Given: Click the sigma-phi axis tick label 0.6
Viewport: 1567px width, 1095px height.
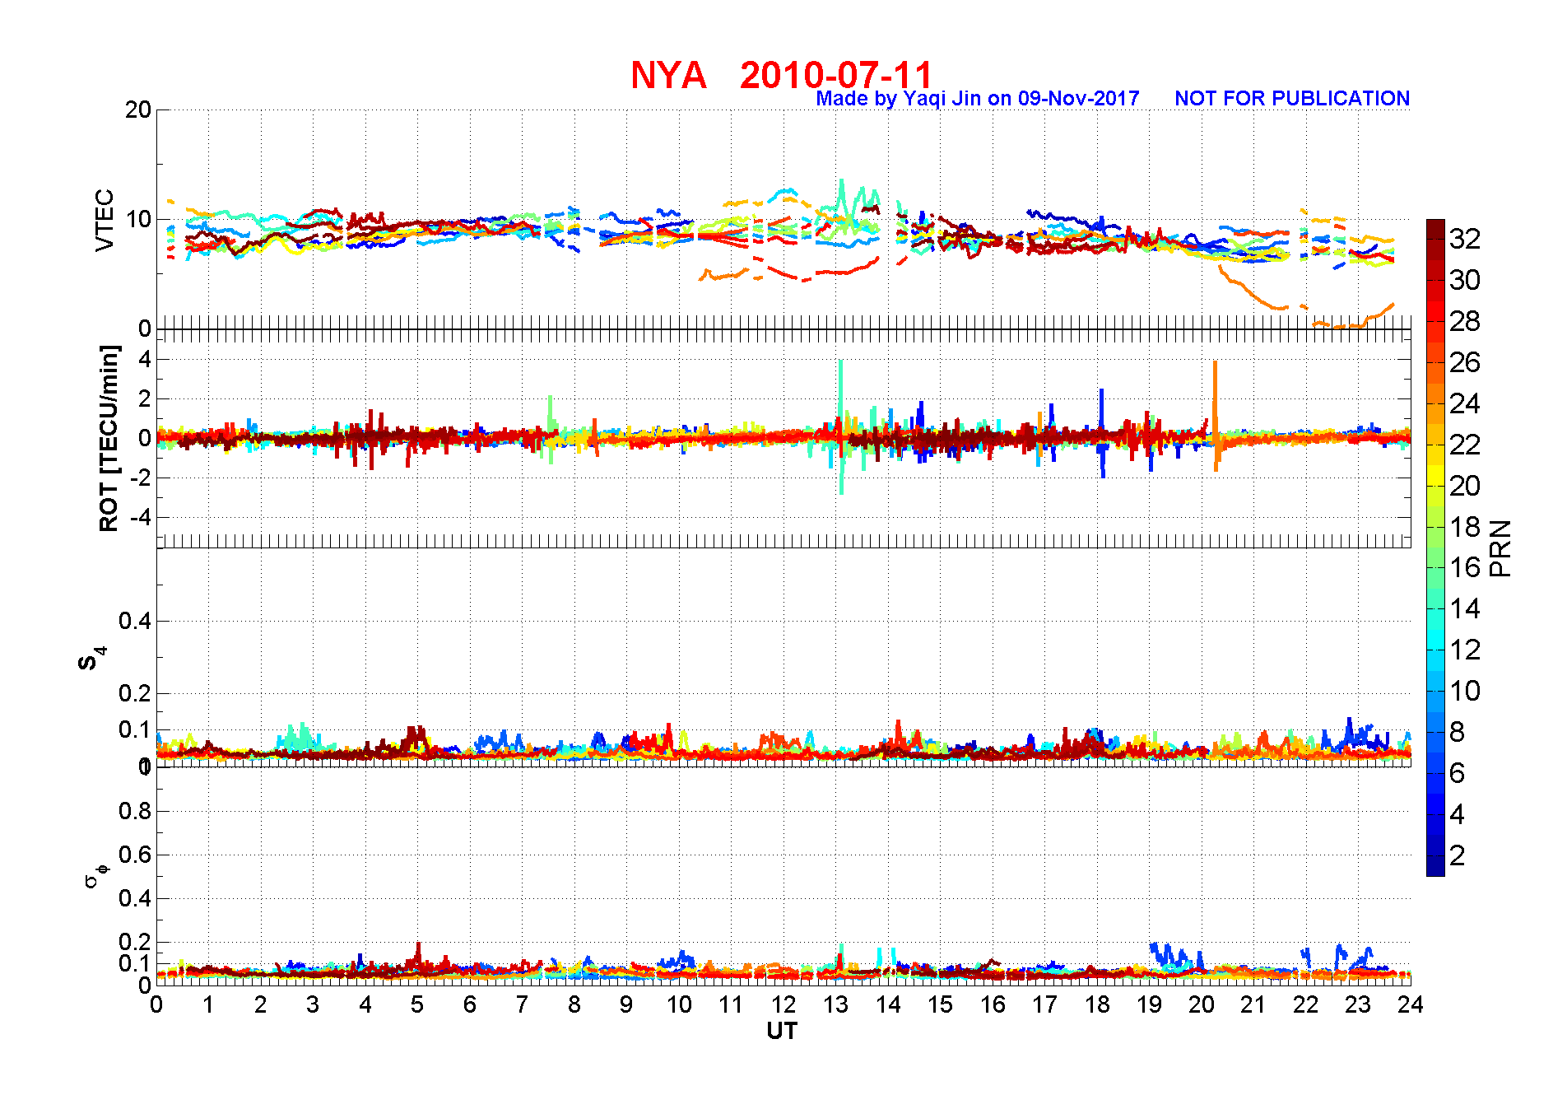Looking at the screenshot, I should 135,855.
